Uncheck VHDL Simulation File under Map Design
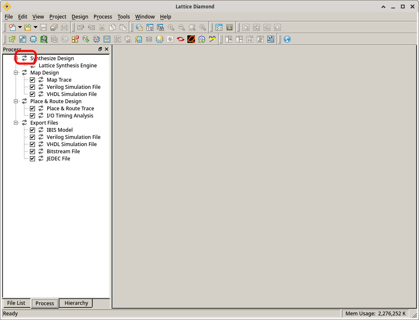 pos(32,94)
